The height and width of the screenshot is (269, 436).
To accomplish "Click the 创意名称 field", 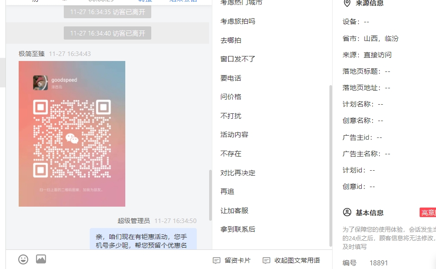I will click(x=363, y=121).
